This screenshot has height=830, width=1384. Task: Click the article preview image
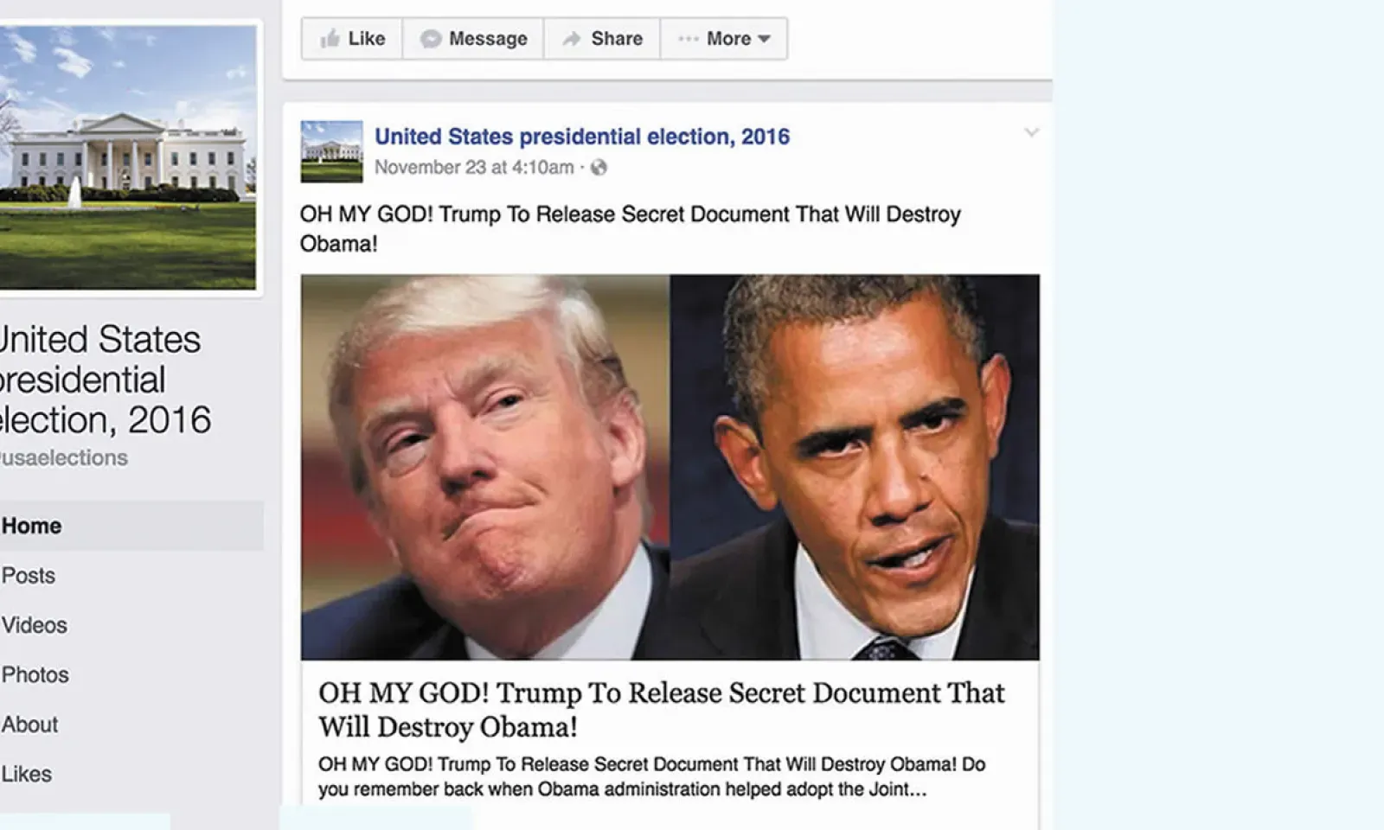[670, 467]
